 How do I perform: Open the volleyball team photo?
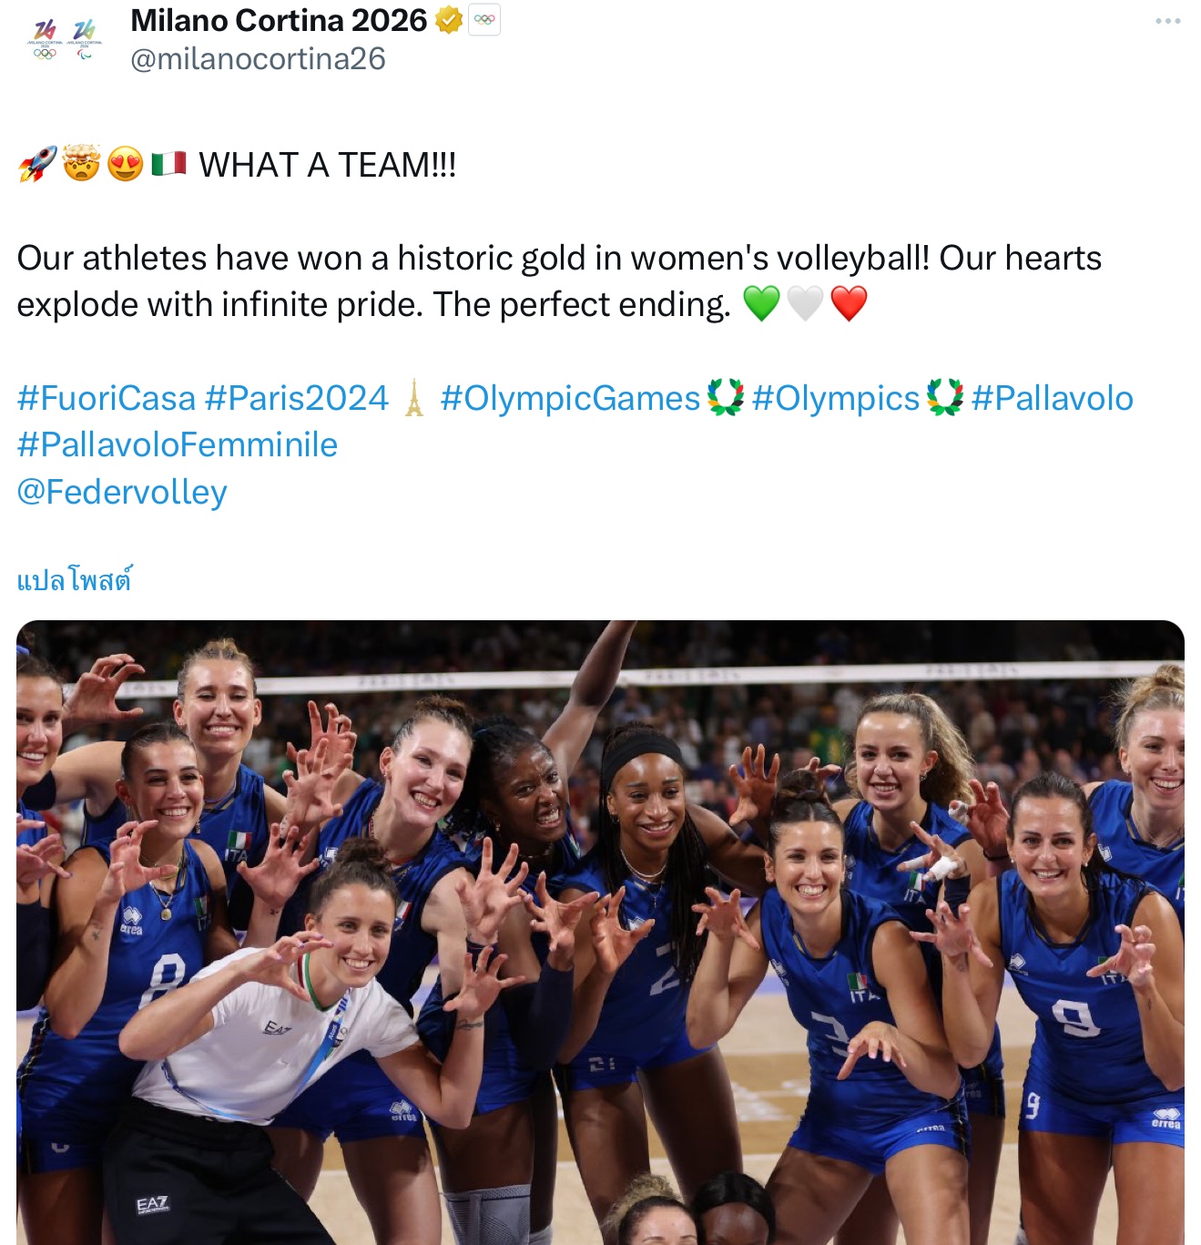coord(600,933)
